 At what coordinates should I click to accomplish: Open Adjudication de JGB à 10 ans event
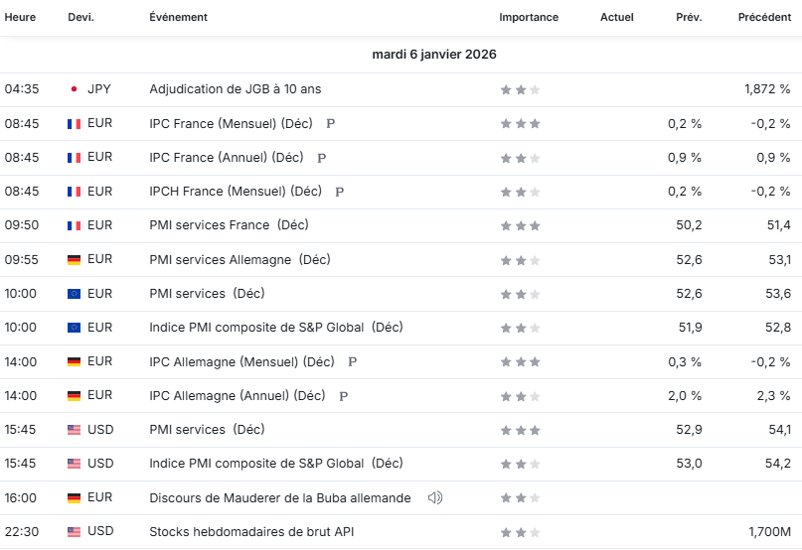click(x=236, y=89)
